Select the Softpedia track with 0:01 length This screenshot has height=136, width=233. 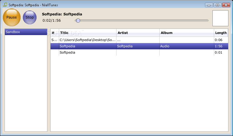tap(139, 52)
